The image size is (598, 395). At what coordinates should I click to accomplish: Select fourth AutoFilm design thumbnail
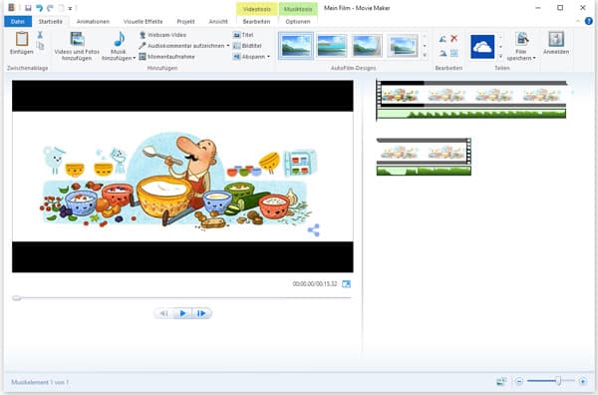pos(403,46)
